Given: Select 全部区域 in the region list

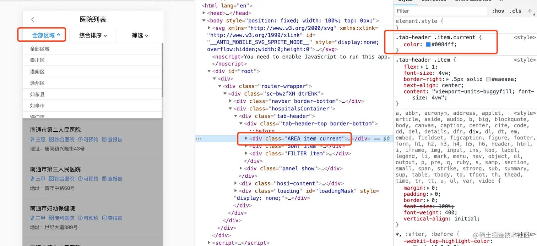Looking at the screenshot, I should coord(92,49).
